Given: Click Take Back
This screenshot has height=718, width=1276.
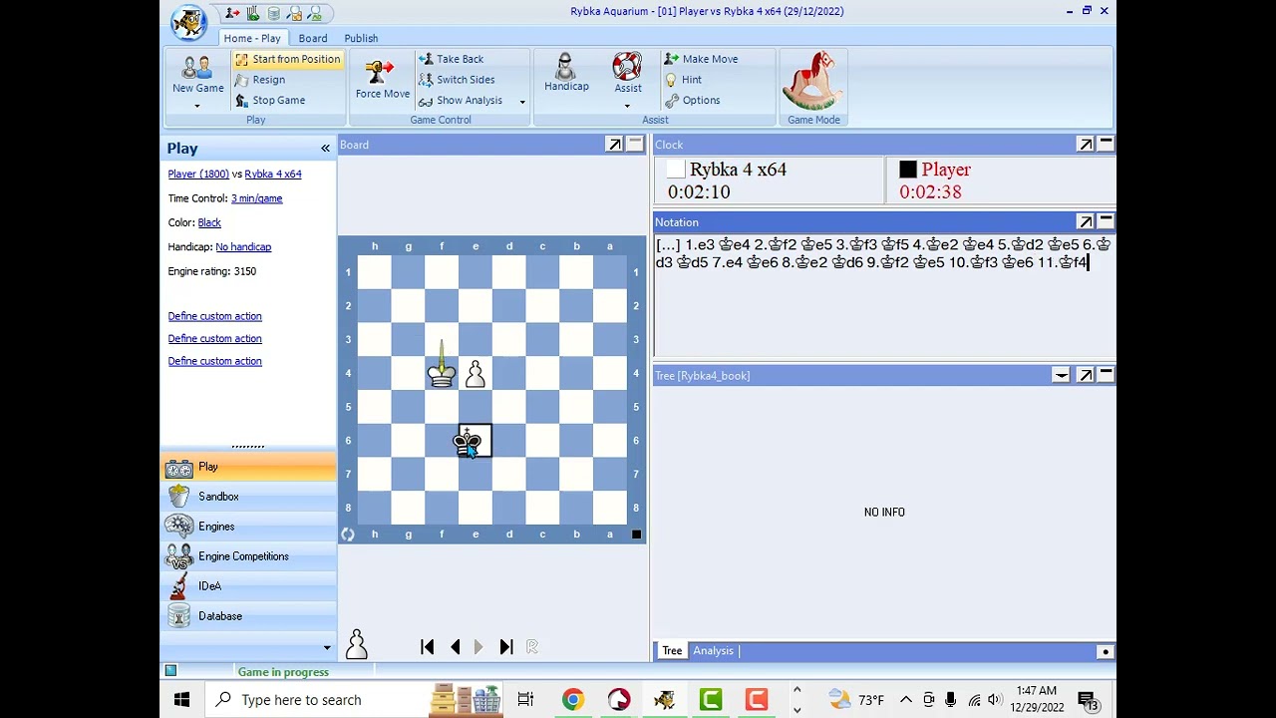Looking at the screenshot, I should [451, 59].
